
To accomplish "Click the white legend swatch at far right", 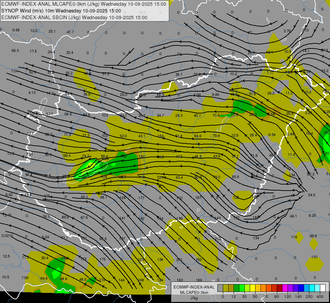I will (323, 288).
